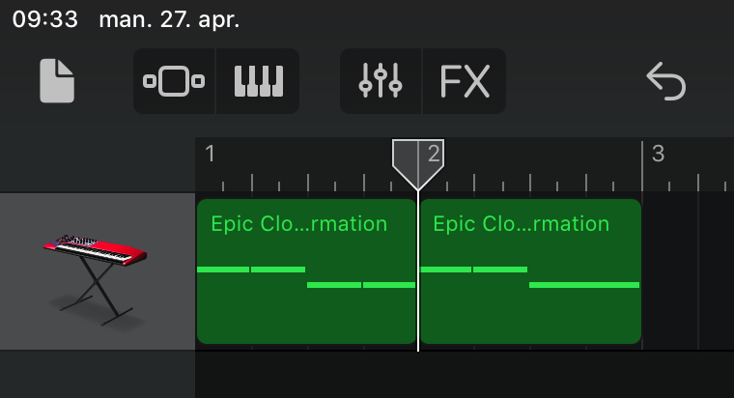The image size is (734, 398).
Task: Select the second Epic Clo...rmation region
Action: pos(530,309)
